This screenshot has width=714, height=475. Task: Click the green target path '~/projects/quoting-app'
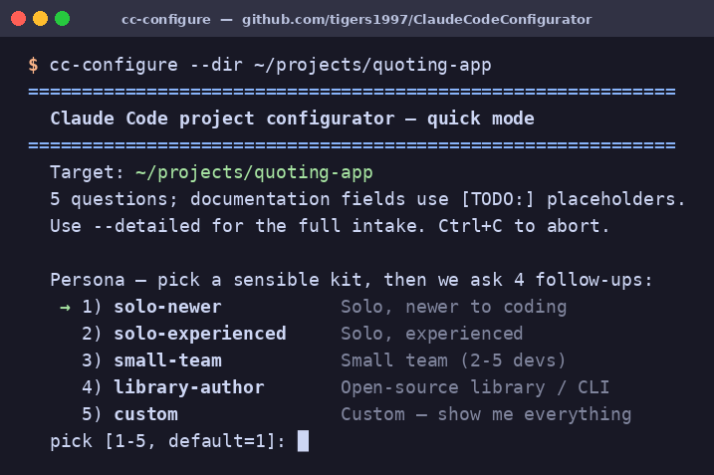pyautogui.click(x=254, y=172)
